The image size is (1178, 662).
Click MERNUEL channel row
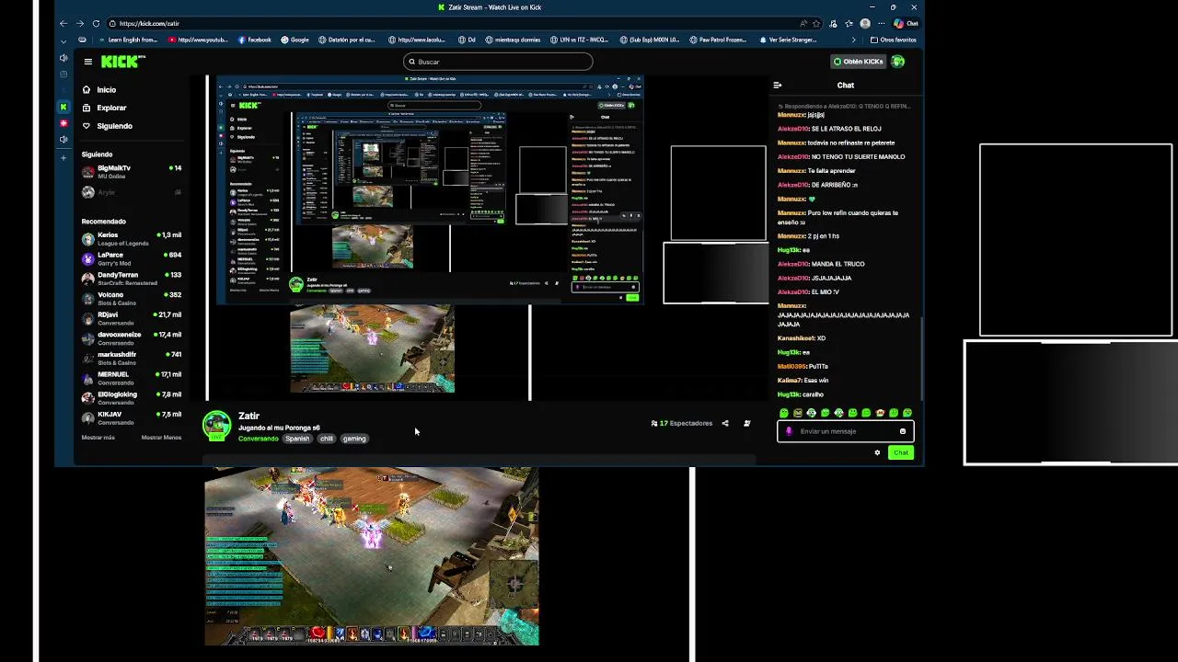pyautogui.click(x=132, y=378)
